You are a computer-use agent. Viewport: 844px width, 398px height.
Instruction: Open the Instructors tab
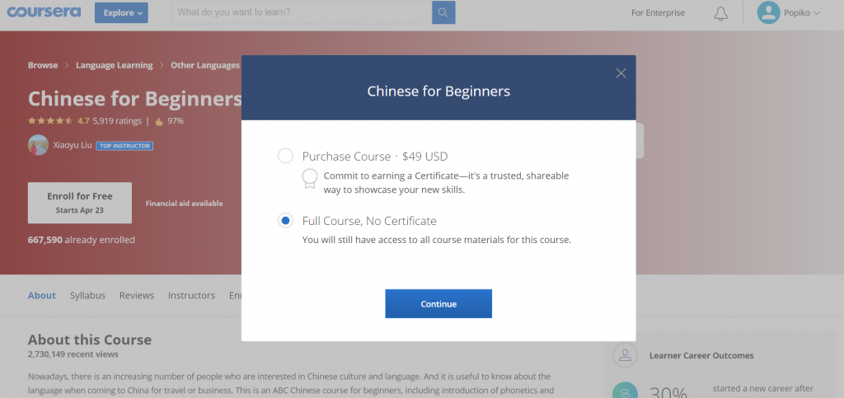click(x=191, y=295)
